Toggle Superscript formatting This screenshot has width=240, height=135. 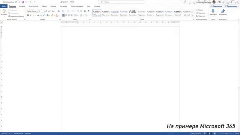[44, 15]
